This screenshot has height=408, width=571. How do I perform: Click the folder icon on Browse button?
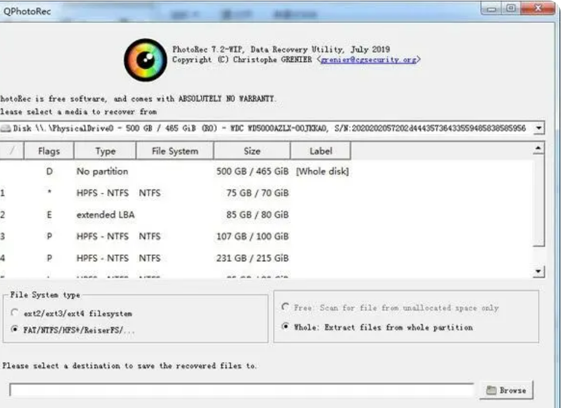492,390
